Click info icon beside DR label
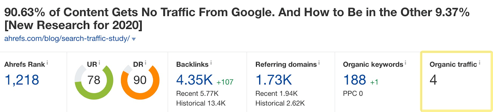Image resolution: width=493 pixels, height=112 pixels. click(x=145, y=63)
